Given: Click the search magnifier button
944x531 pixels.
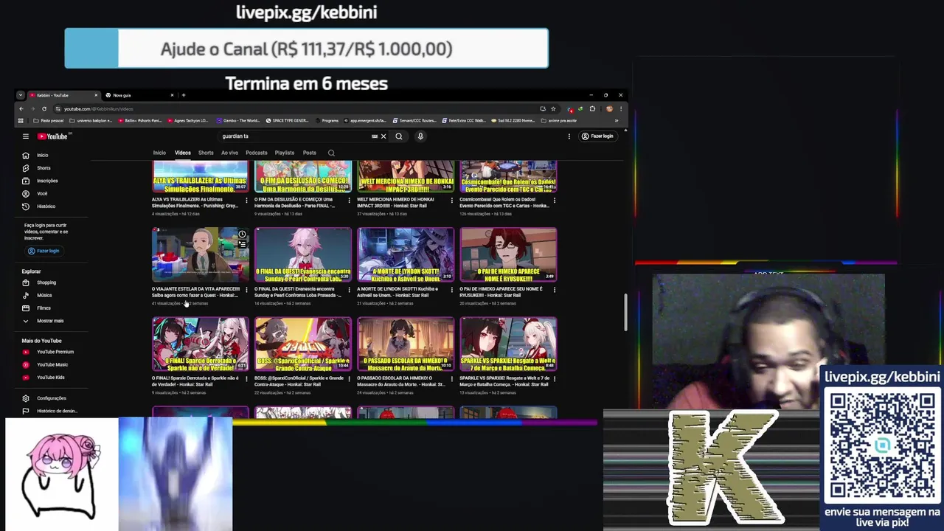Looking at the screenshot, I should (x=399, y=136).
